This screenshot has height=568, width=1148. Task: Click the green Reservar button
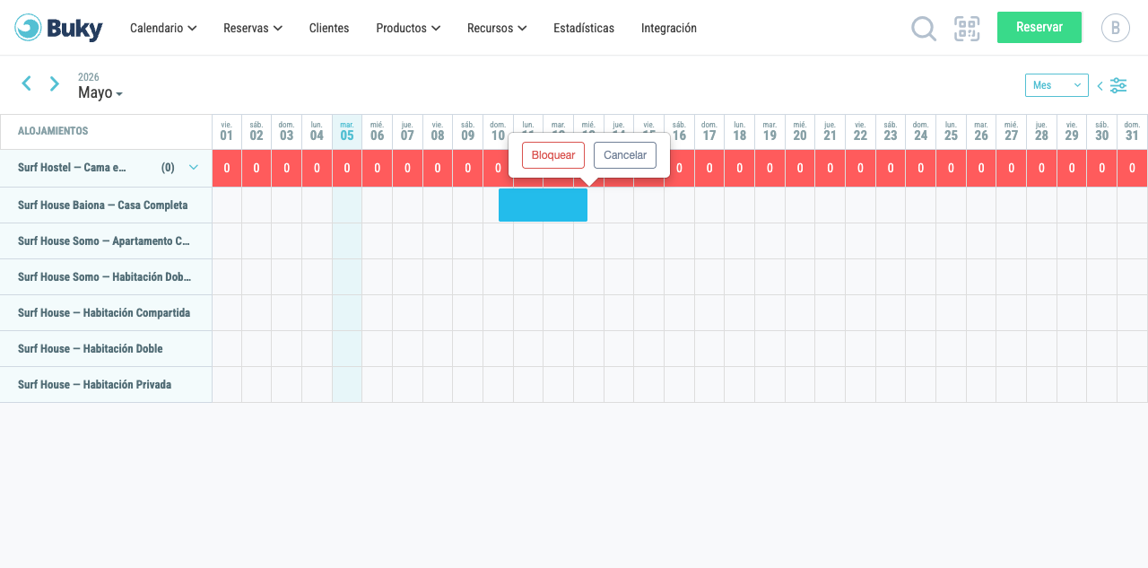(x=1039, y=27)
